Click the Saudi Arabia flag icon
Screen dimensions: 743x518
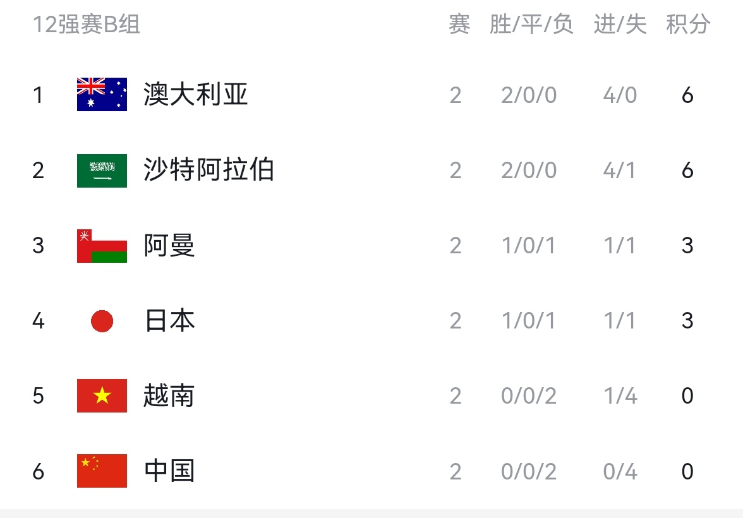[x=102, y=171]
